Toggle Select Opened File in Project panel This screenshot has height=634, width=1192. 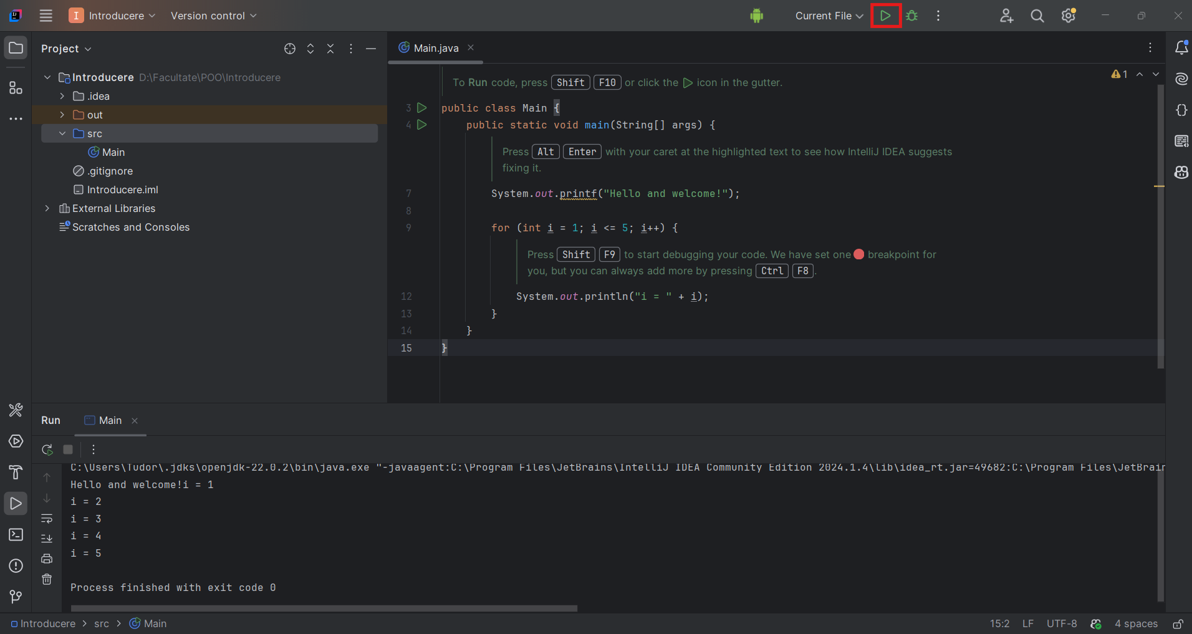(x=289, y=49)
